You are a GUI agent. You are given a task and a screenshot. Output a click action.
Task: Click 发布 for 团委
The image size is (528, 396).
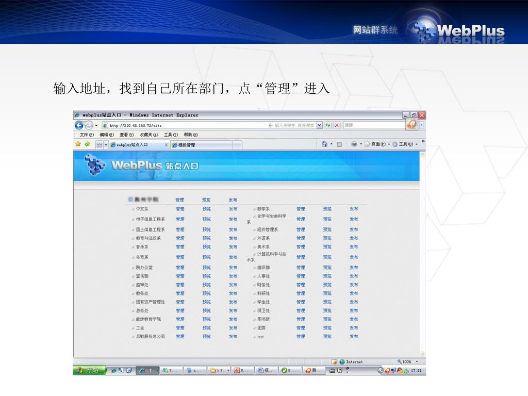pyautogui.click(x=354, y=327)
